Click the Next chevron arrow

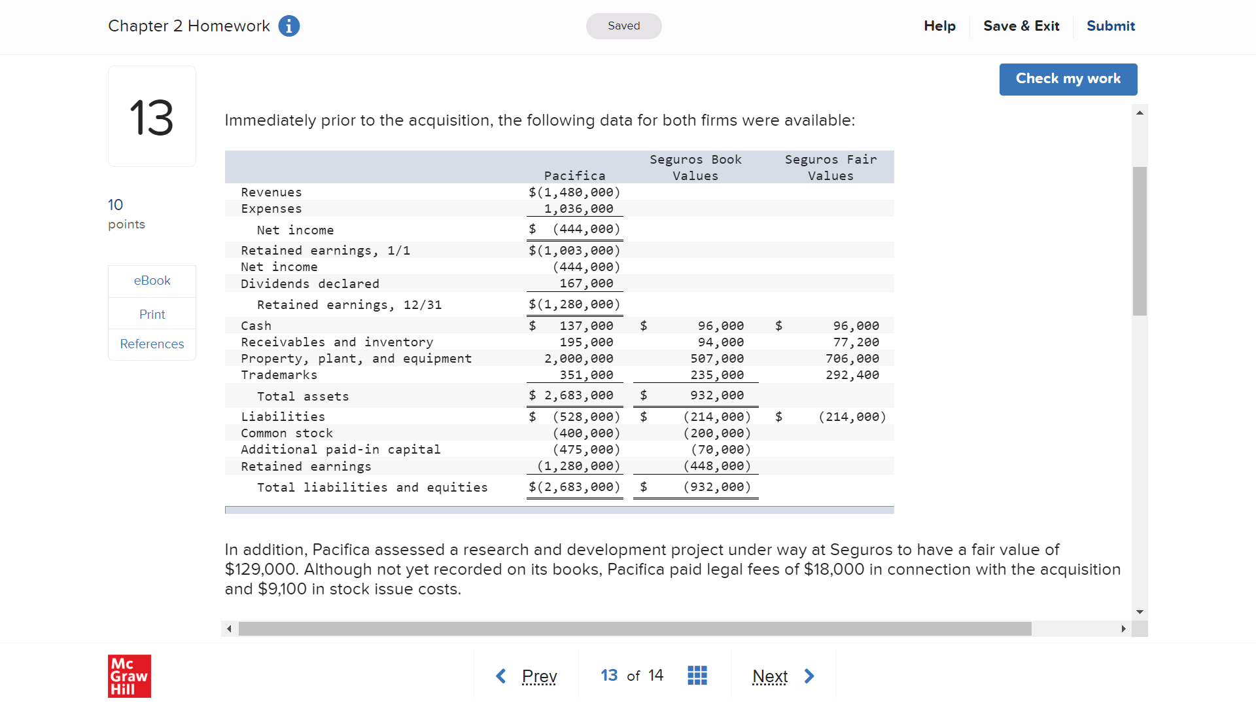[810, 676]
